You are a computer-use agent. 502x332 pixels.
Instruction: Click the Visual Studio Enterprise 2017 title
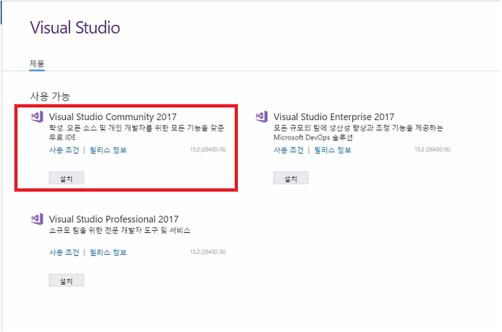(x=333, y=117)
